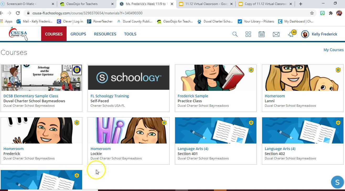The width and height of the screenshot is (345, 191).
Task: Click the Homeroom Frederick waving avatar thumbnail
Action: coord(41,130)
